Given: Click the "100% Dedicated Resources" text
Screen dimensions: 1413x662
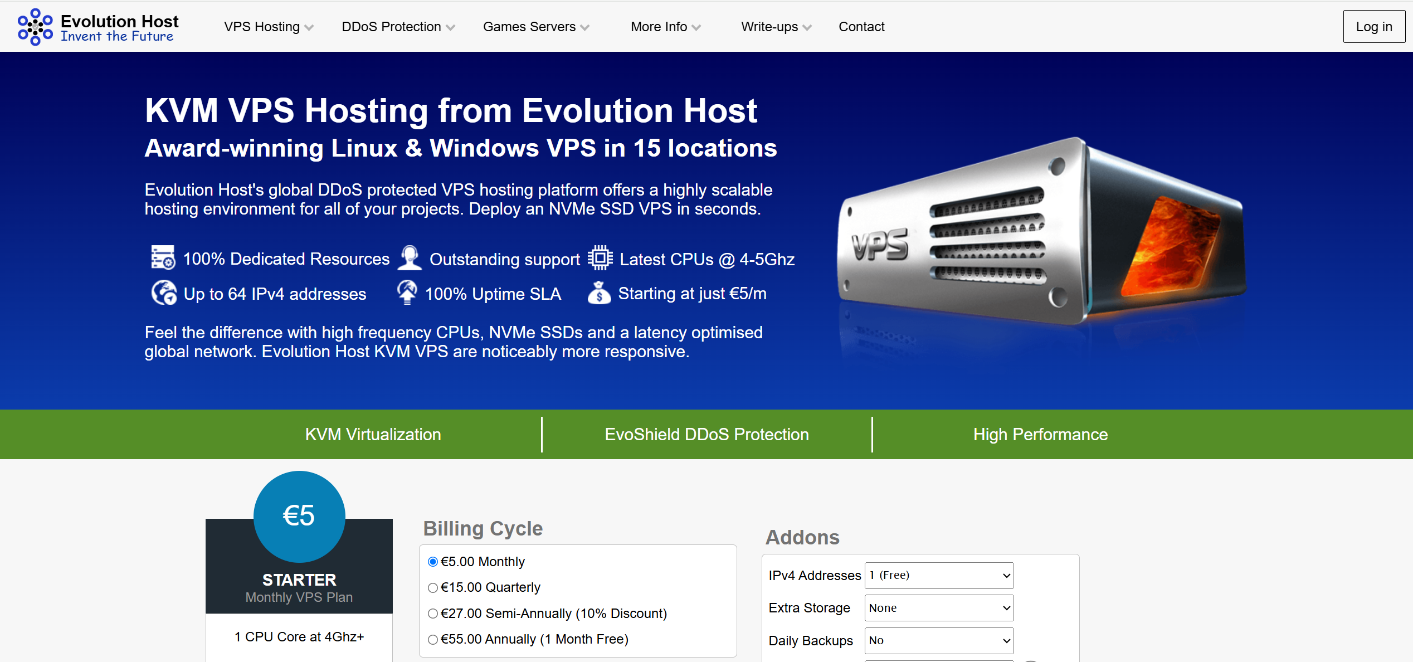Looking at the screenshot, I should point(286,259).
